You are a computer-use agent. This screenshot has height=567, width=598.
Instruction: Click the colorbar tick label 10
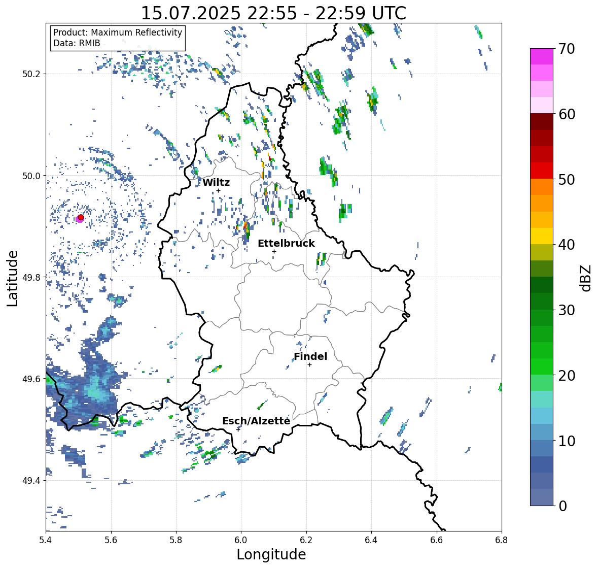click(567, 441)
